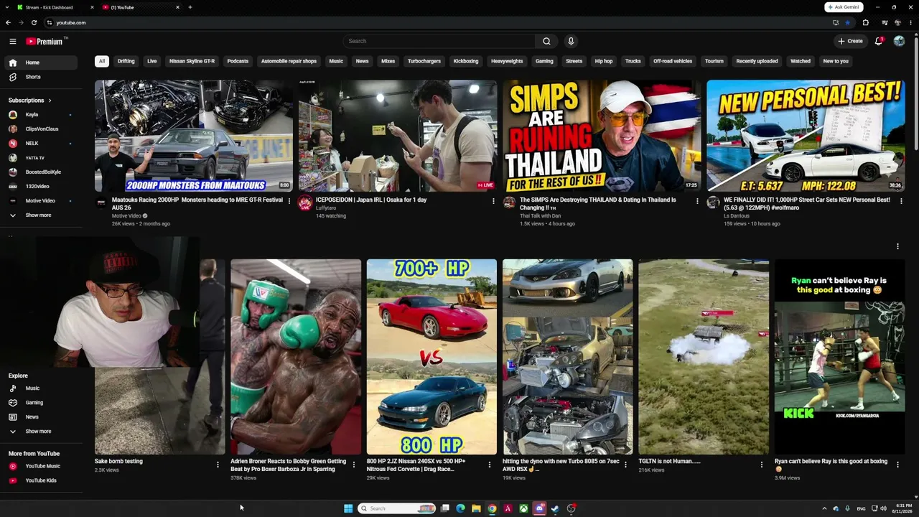Open the YouTube notifications bell

[x=878, y=41]
